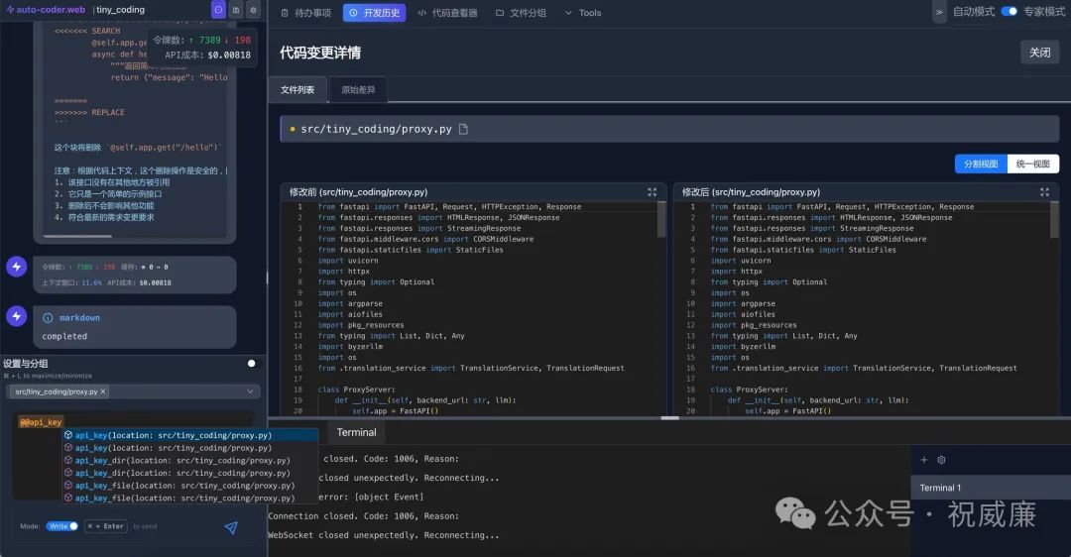Viewport: 1071px width, 557px height.
Task: Click 修改后 pane vertical scrollbar
Action: coord(1054,220)
